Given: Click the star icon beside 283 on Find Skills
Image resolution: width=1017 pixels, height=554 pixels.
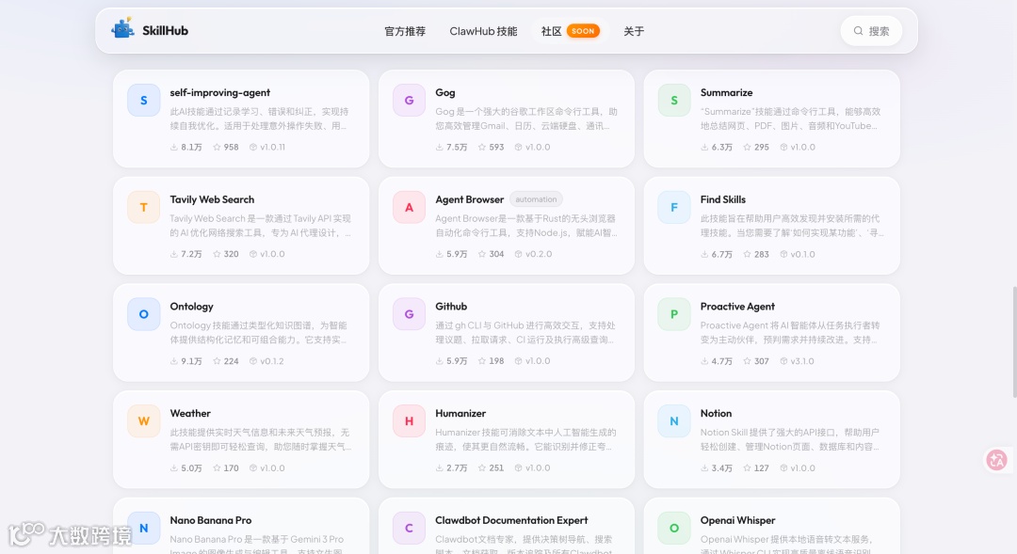Looking at the screenshot, I should click(747, 254).
